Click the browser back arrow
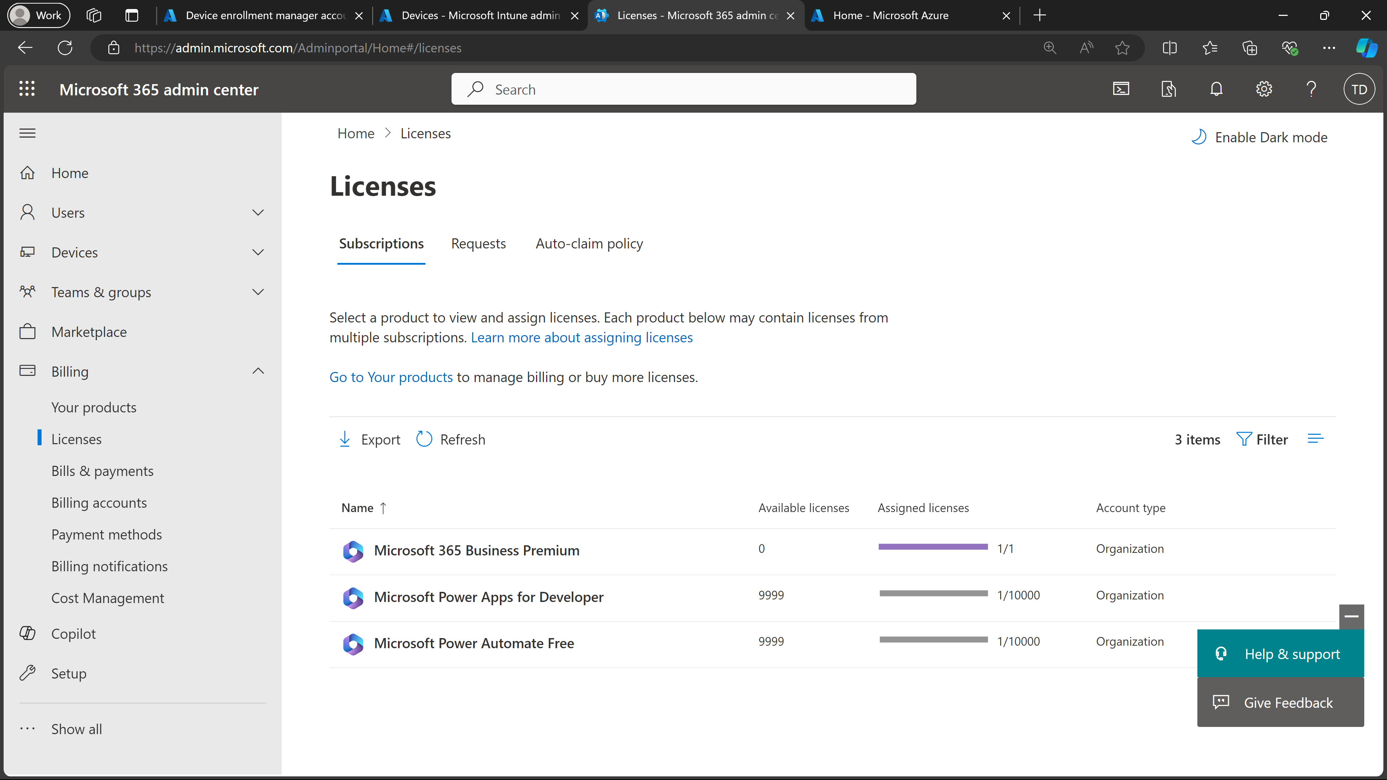 (x=25, y=47)
